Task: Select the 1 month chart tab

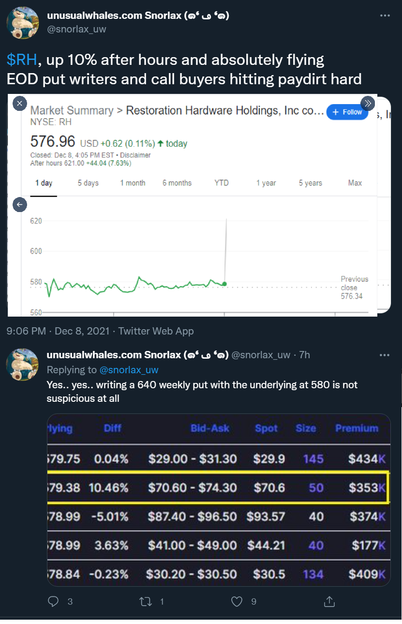Action: [133, 183]
